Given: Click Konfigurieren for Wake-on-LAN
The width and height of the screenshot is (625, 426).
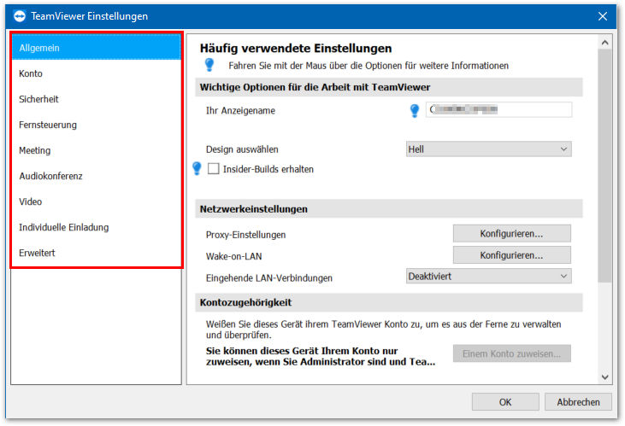Looking at the screenshot, I should [x=512, y=255].
